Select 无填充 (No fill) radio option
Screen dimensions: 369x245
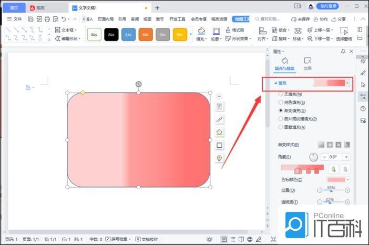[281, 94]
